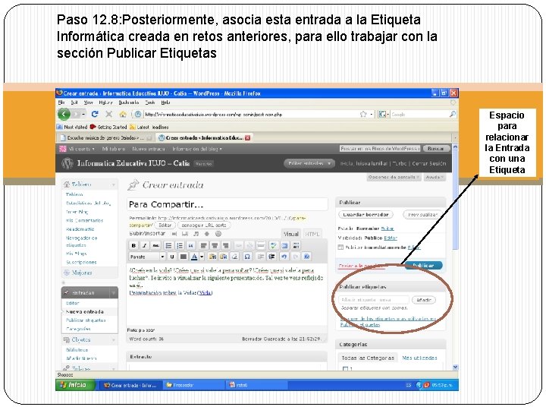This screenshot has width=546, height=410.
Task: Collapse the Tablero sidebar section
Action: click(113, 184)
